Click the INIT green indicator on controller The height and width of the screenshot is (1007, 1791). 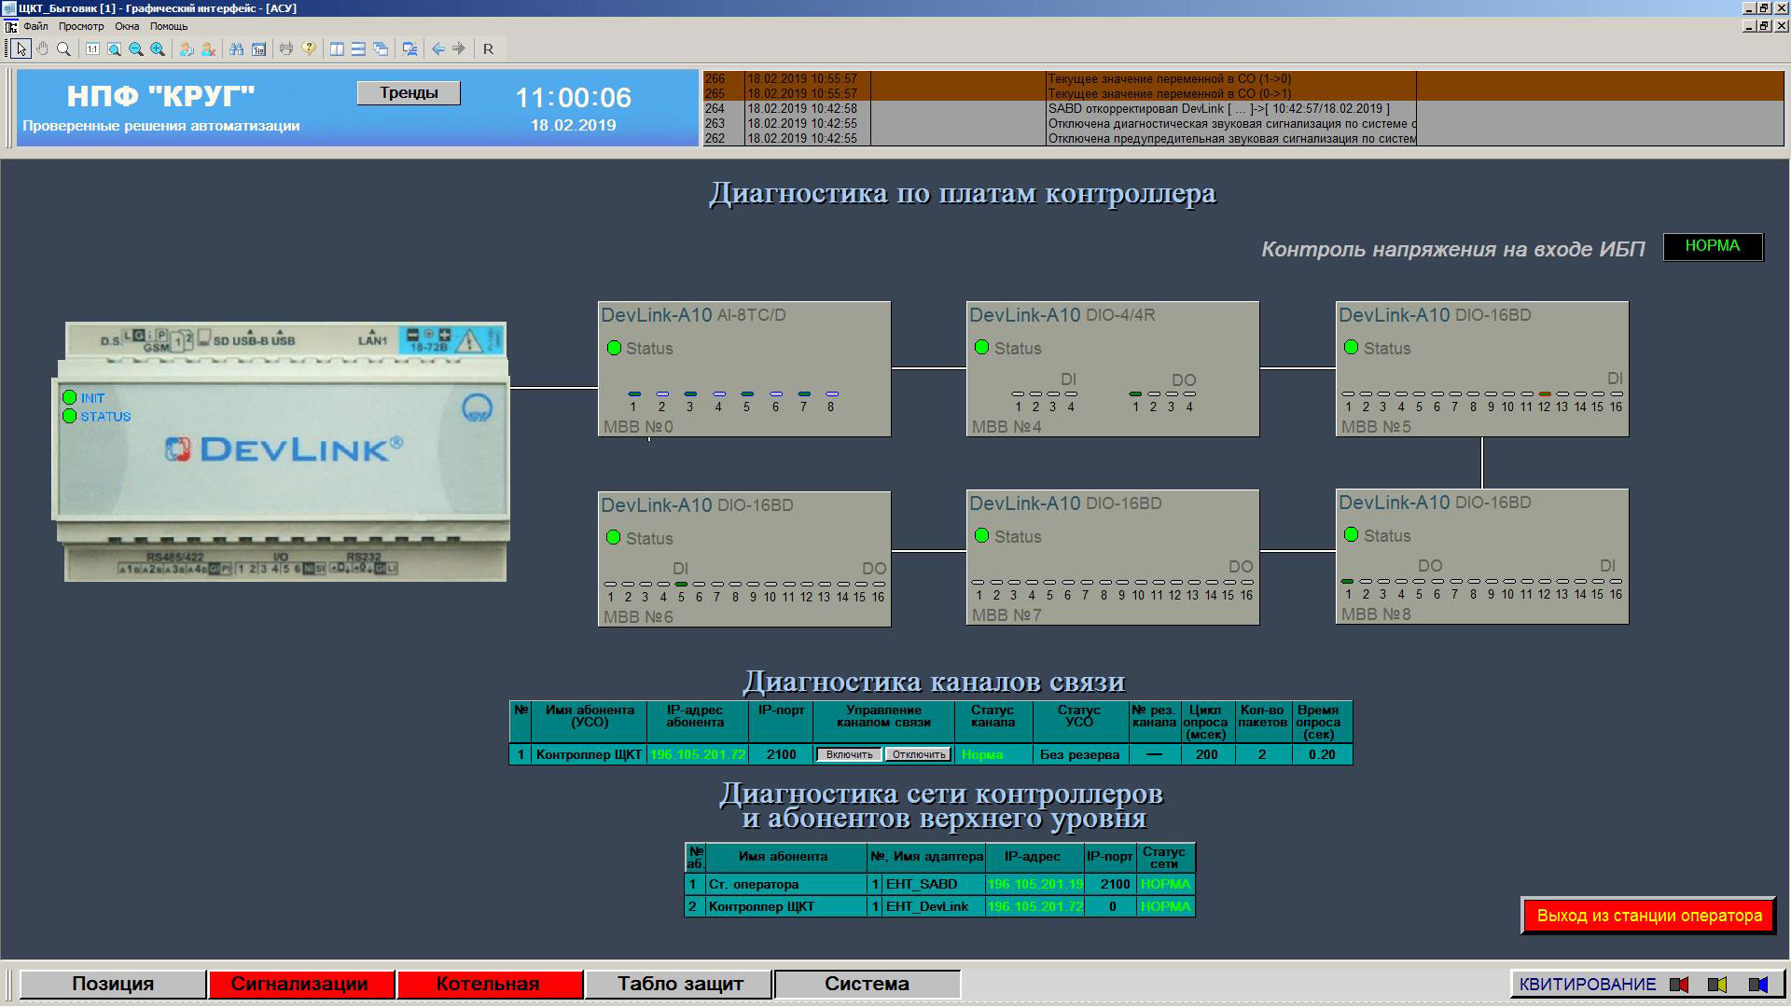point(69,397)
